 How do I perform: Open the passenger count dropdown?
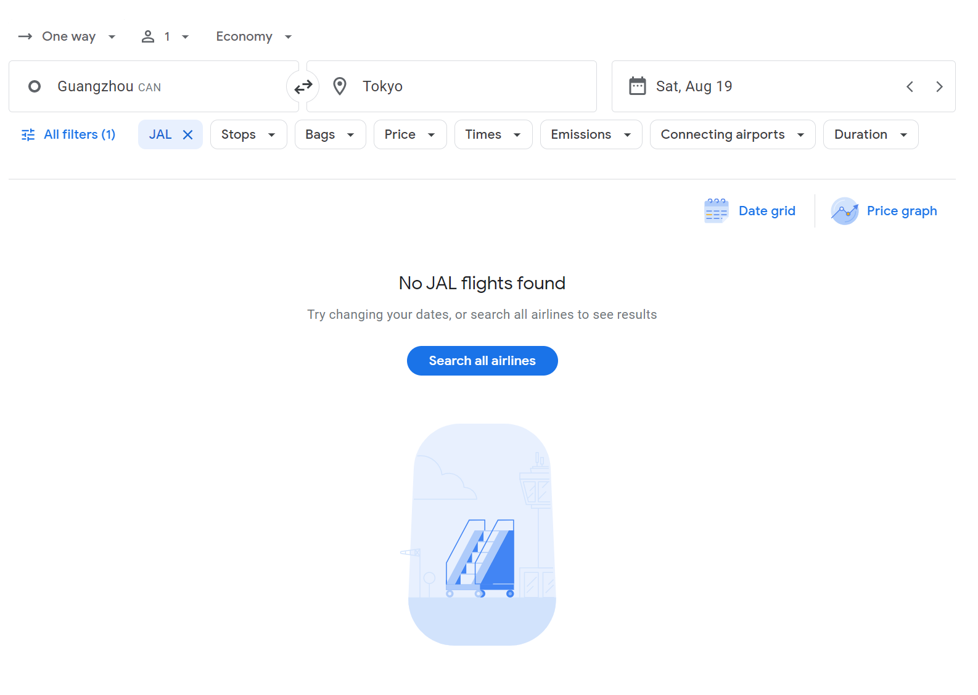point(165,36)
